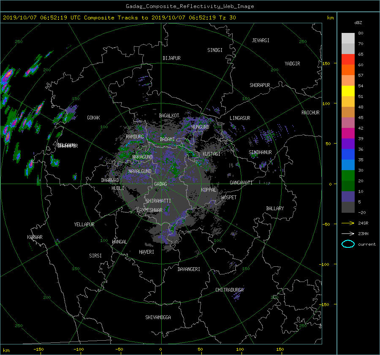380x355 pixels.
Task: Click the NAVALGUND city label
Action: click(x=140, y=171)
